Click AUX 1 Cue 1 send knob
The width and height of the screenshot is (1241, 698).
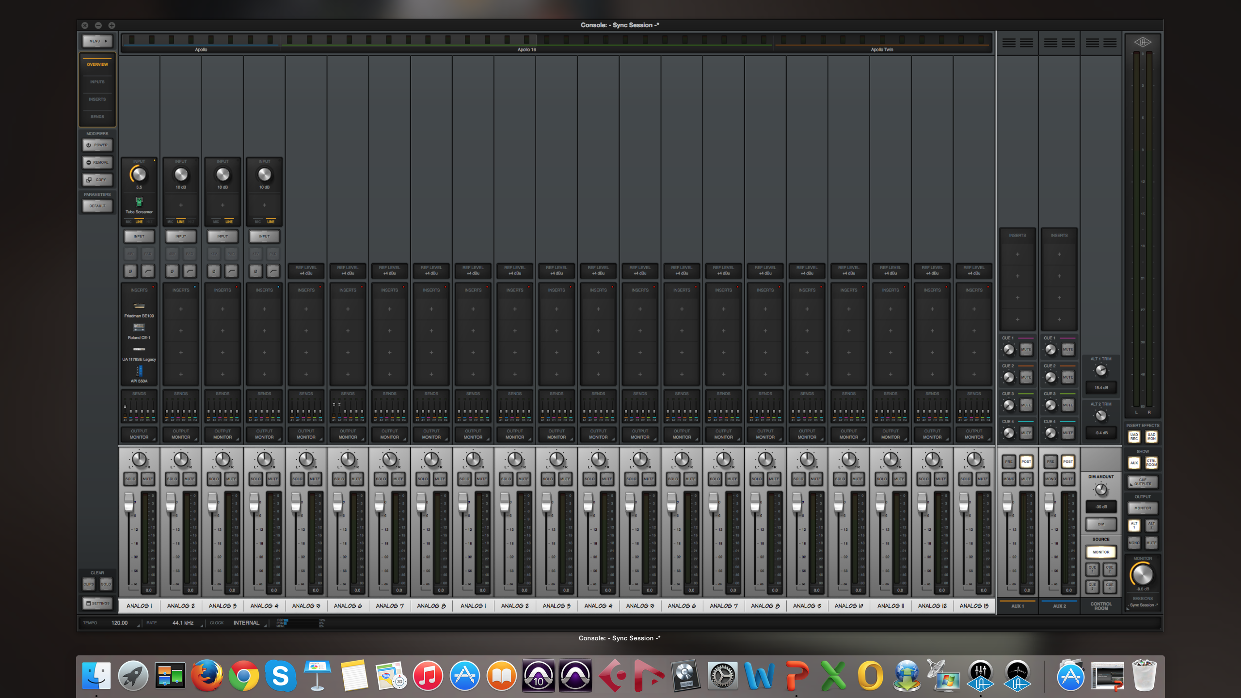point(1009,349)
